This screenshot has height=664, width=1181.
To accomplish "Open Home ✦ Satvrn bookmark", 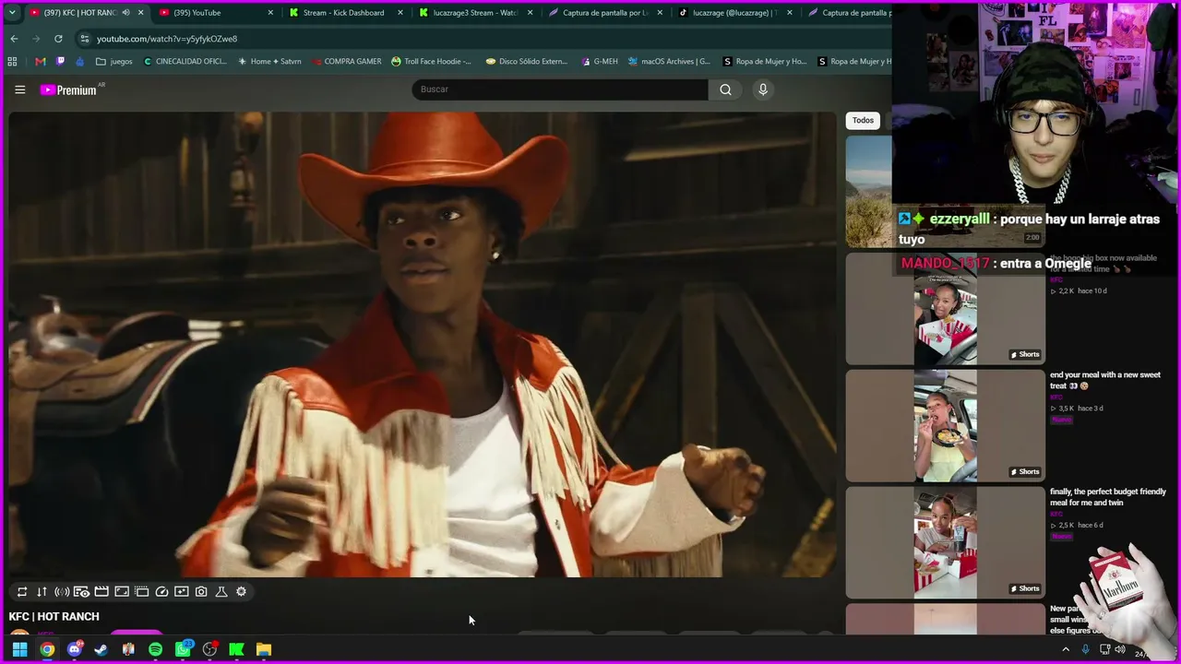I will (x=269, y=62).
